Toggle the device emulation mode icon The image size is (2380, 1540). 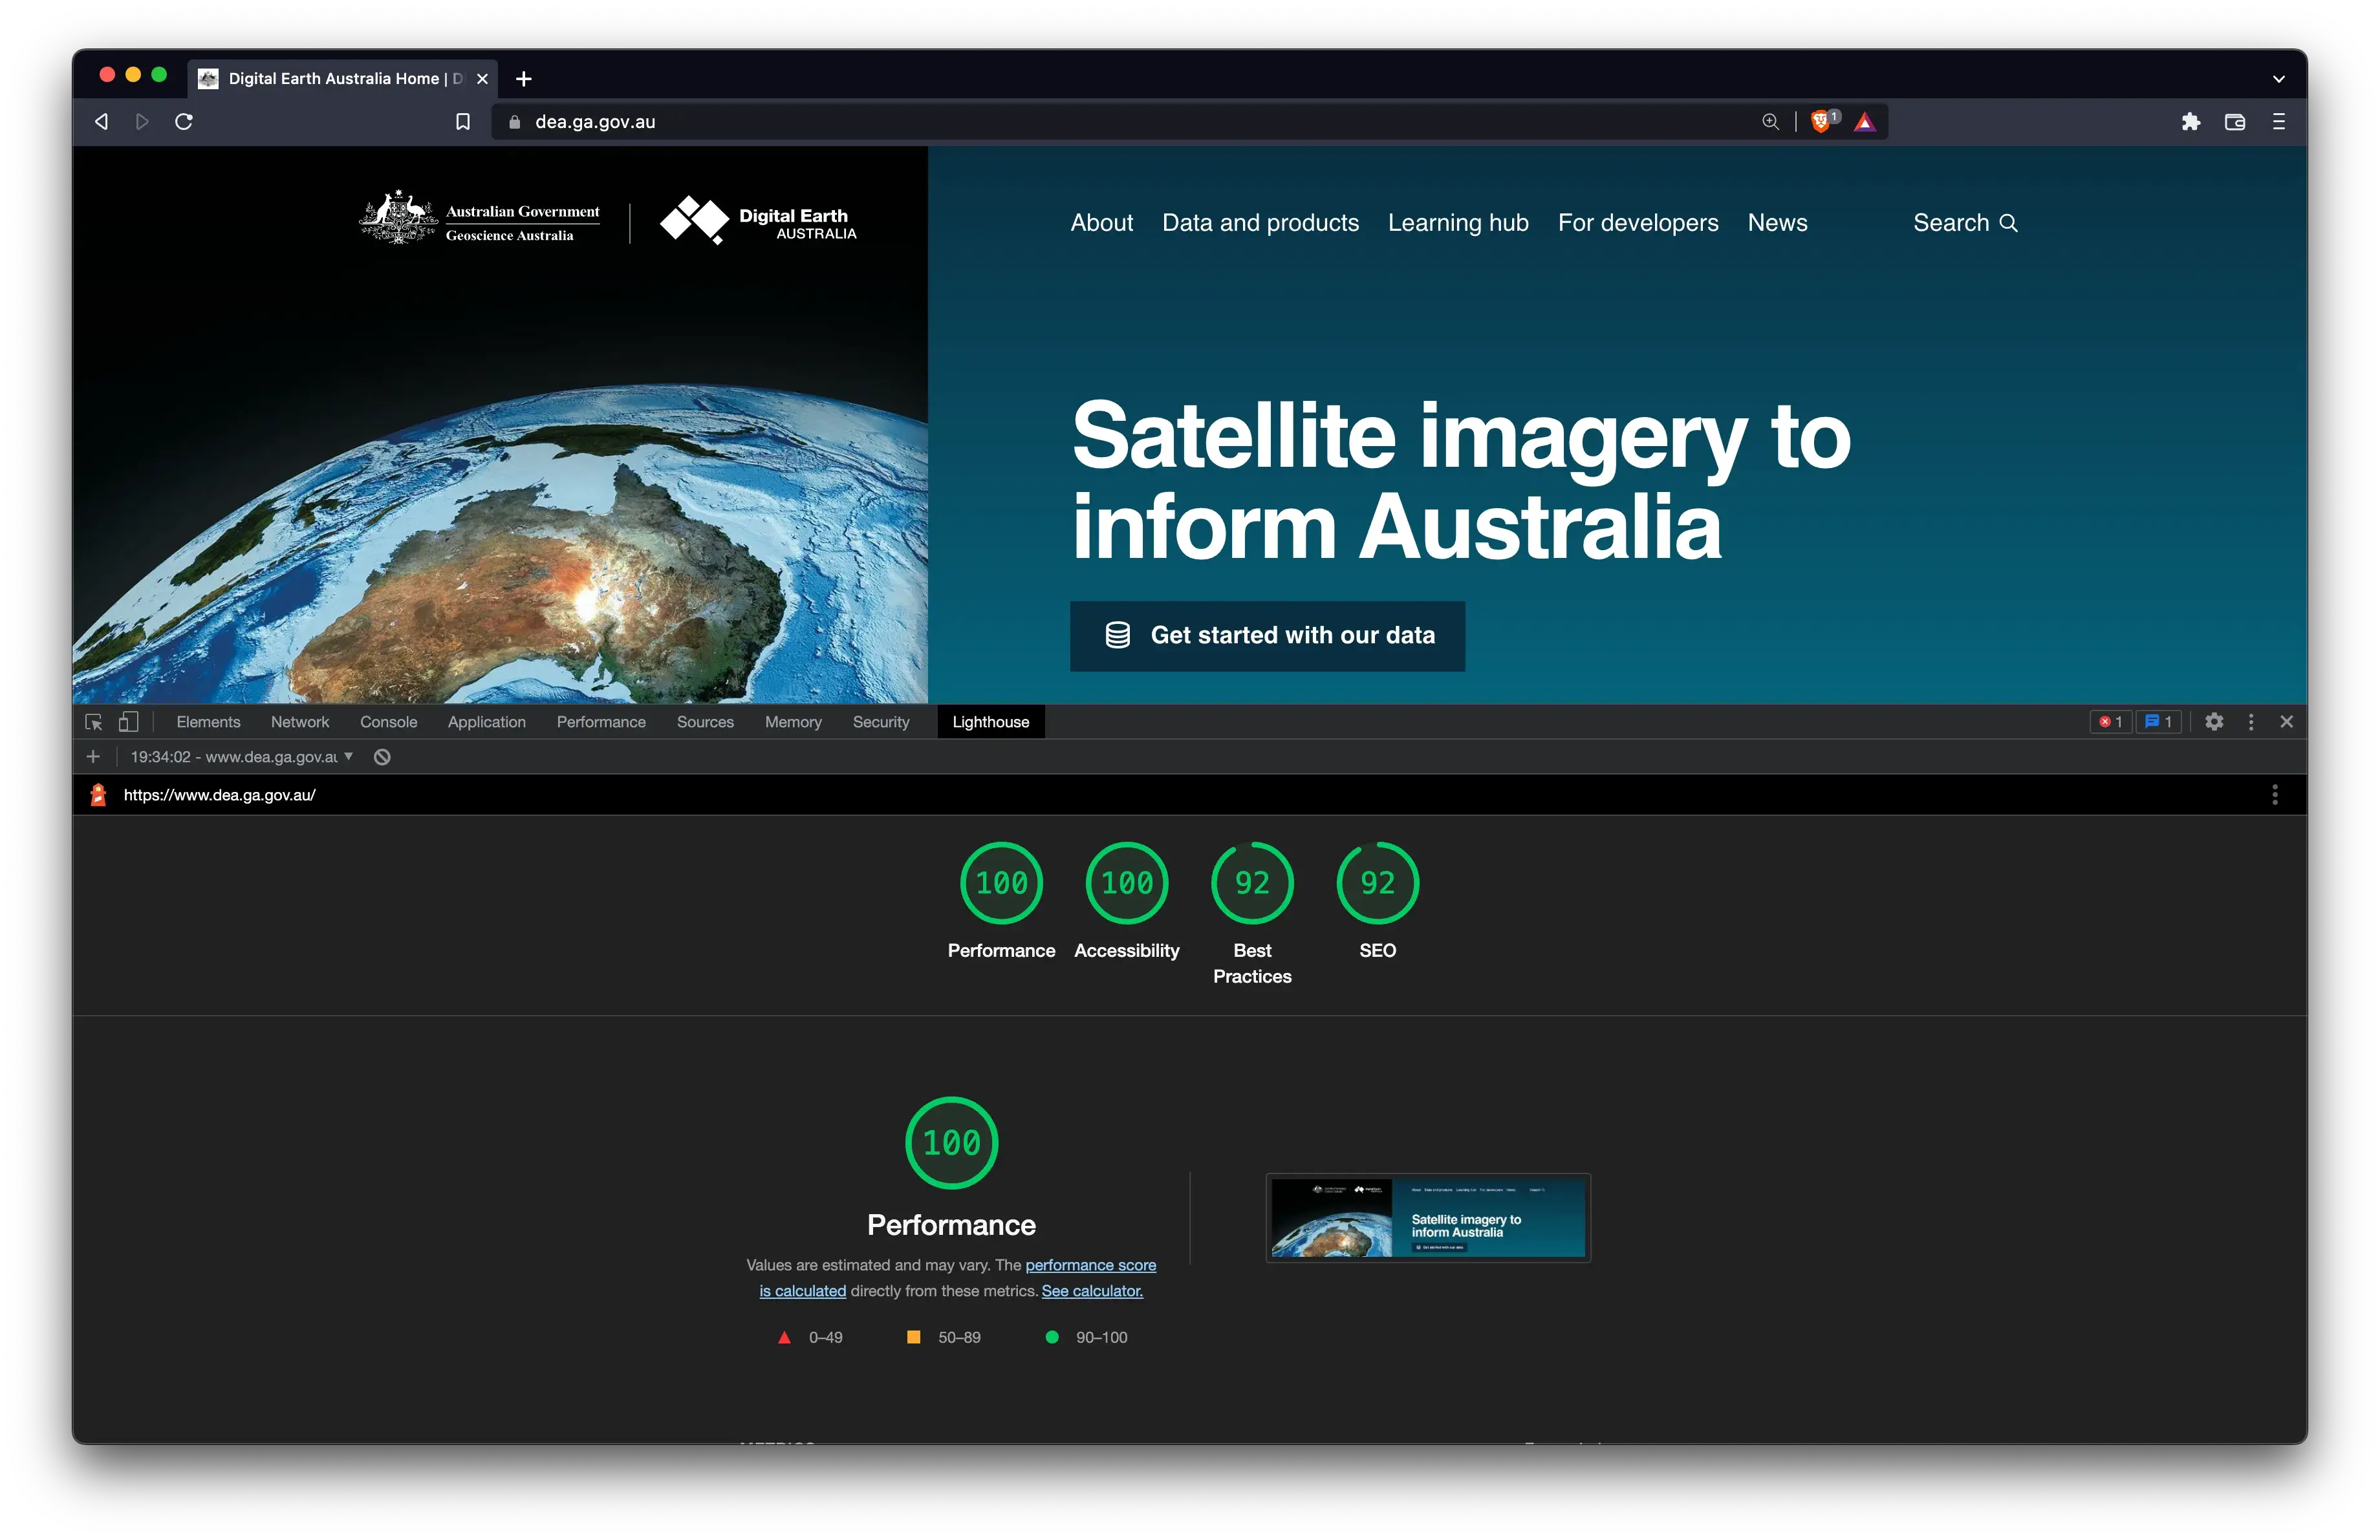pos(128,722)
